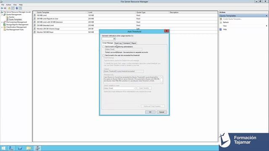The height and width of the screenshot is (151, 269).
Task: Click the File Screening Management node icon
Action: point(5,22)
